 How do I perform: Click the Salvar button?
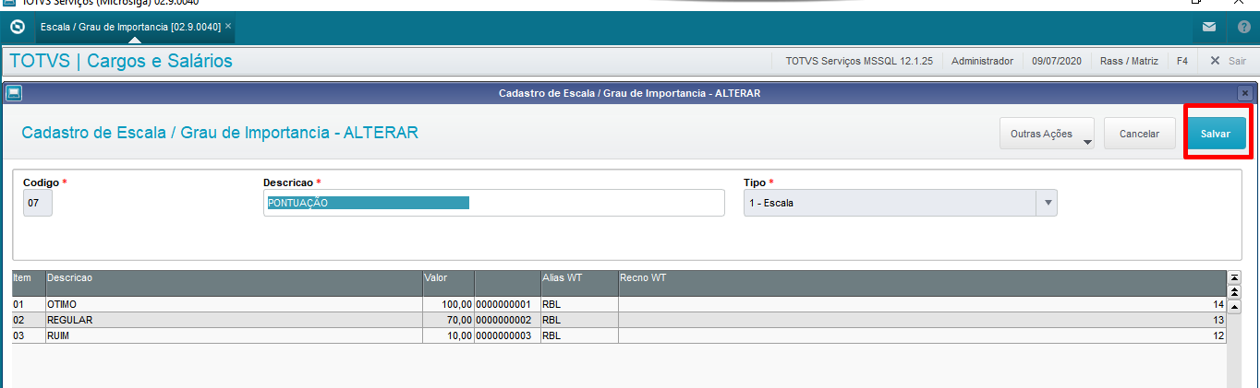(1215, 134)
